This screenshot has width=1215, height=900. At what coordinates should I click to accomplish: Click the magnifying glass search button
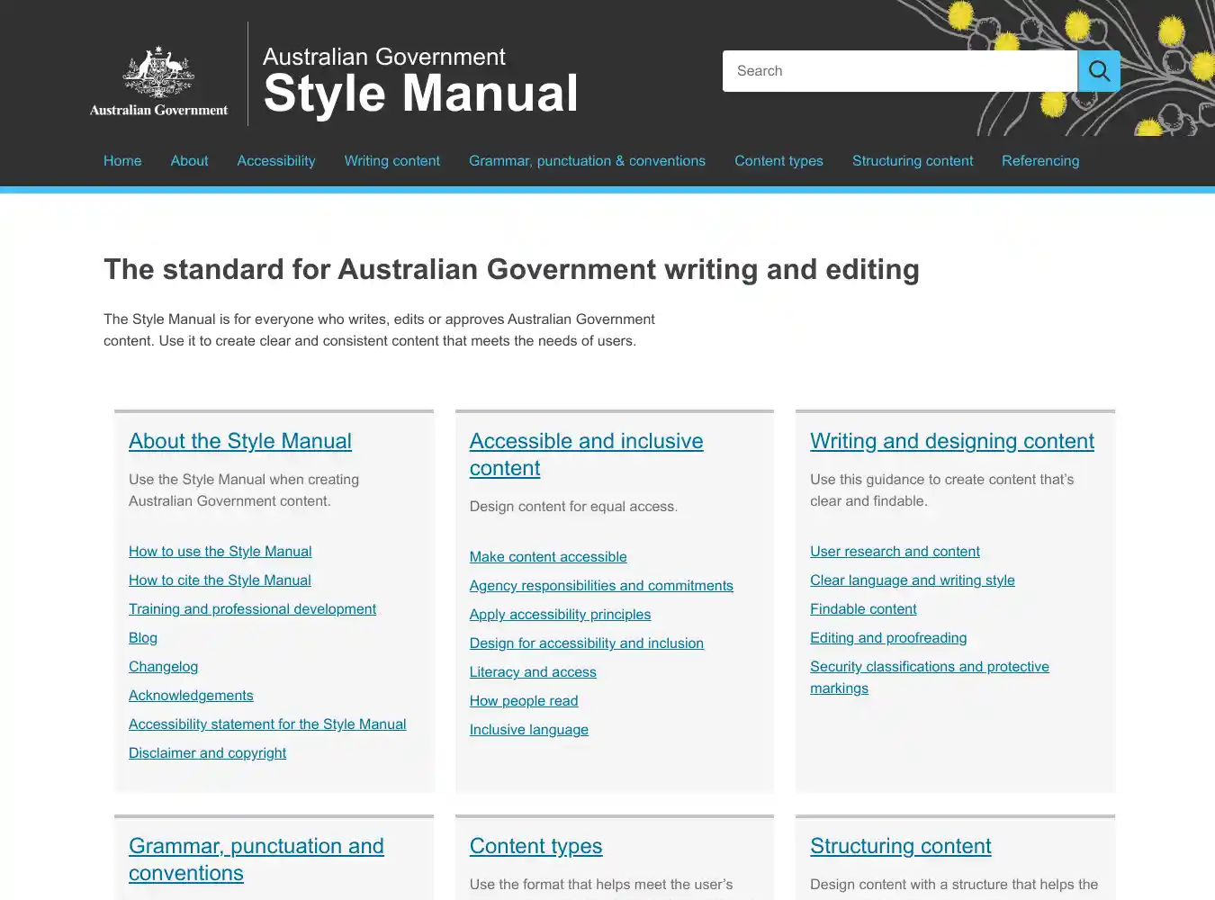click(x=1099, y=71)
